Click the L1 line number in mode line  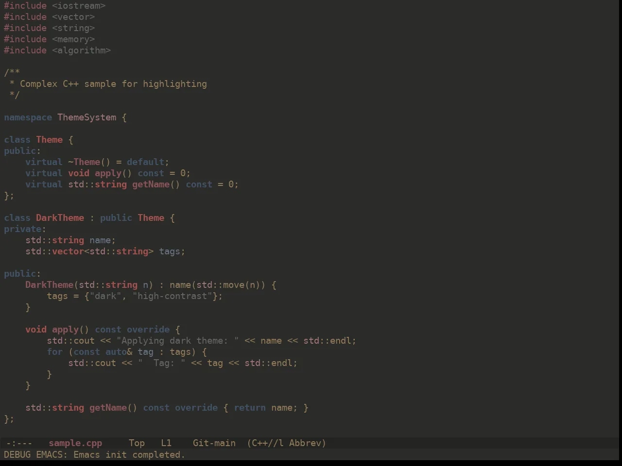166,443
